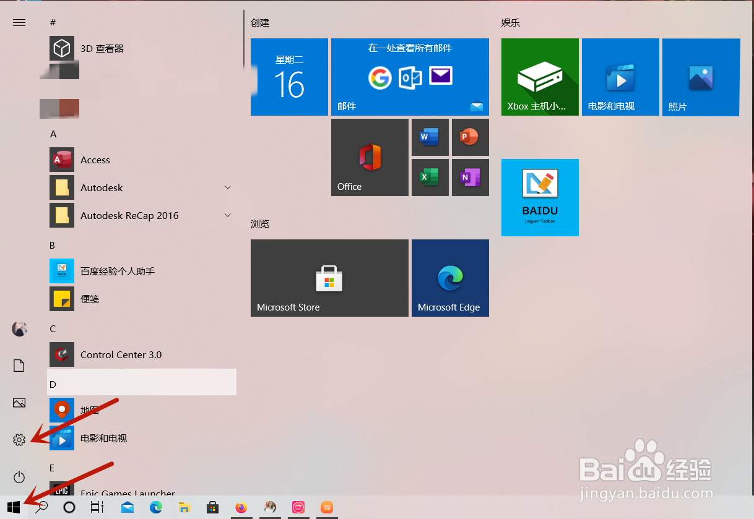
Task: Switch to the portrait-photo app on taskbar
Action: click(x=270, y=507)
